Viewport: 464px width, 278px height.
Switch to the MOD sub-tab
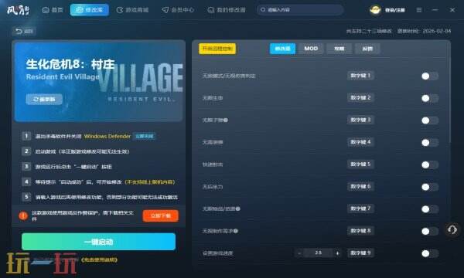(311, 49)
